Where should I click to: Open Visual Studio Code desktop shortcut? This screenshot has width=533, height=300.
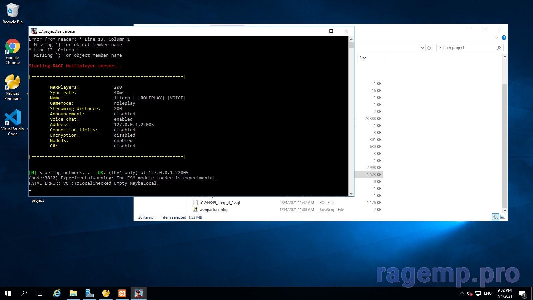[13, 123]
